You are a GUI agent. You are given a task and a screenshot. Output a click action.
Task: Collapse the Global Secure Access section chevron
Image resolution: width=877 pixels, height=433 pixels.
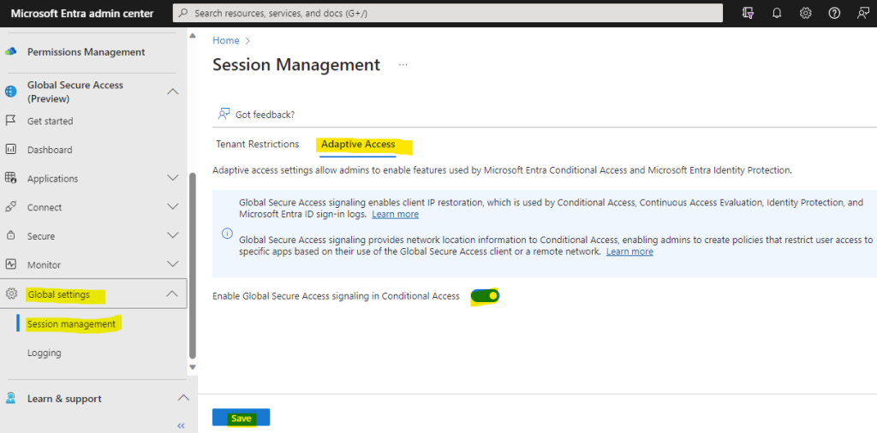[173, 92]
